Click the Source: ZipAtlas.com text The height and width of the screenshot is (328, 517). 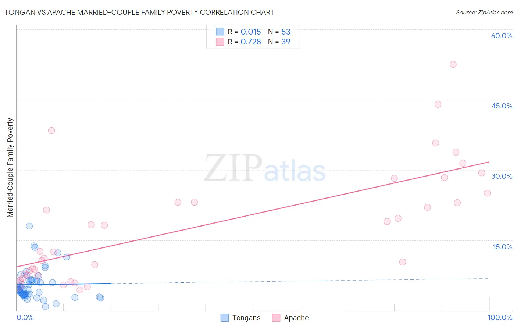click(484, 12)
